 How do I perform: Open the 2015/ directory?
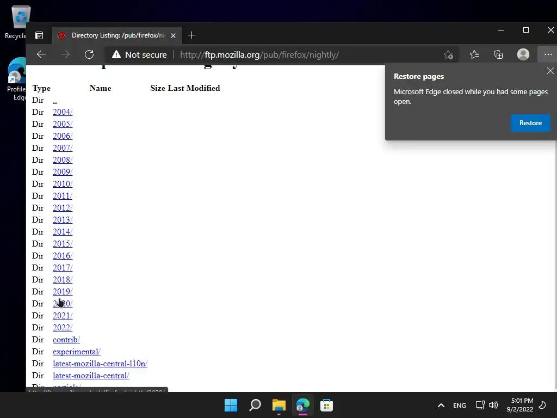coord(63,244)
